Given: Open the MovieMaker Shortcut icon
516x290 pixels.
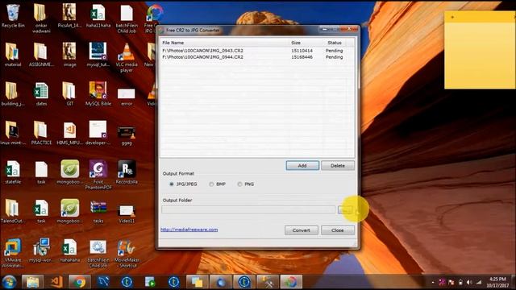Looking at the screenshot, I should tap(127, 253).
